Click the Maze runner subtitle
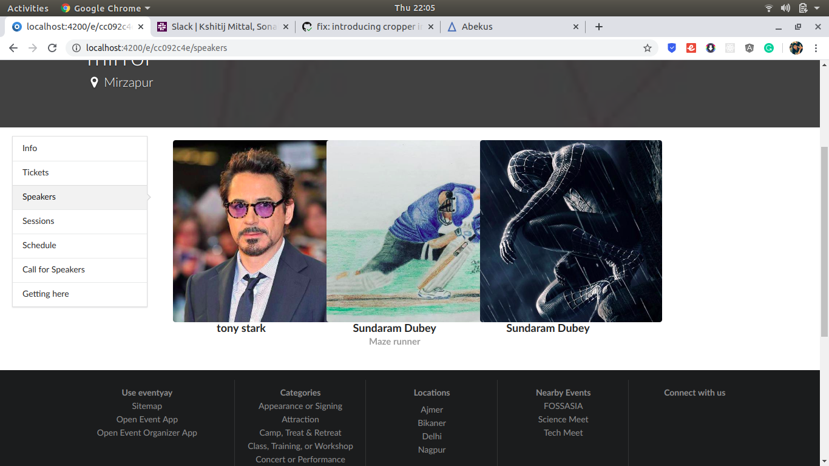The image size is (829, 466). tap(394, 342)
